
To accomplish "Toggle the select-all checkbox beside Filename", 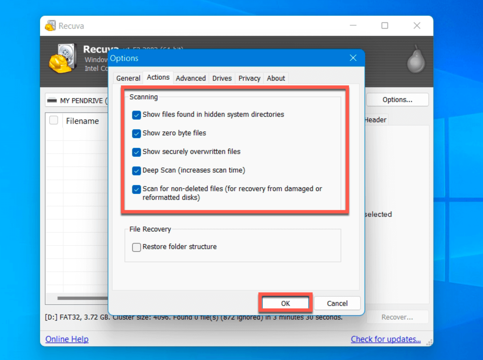I will (54, 120).
